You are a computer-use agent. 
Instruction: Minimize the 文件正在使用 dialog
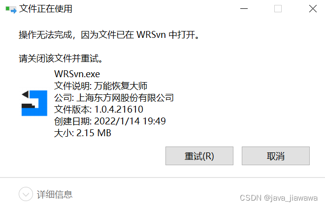pyautogui.click(x=244, y=9)
